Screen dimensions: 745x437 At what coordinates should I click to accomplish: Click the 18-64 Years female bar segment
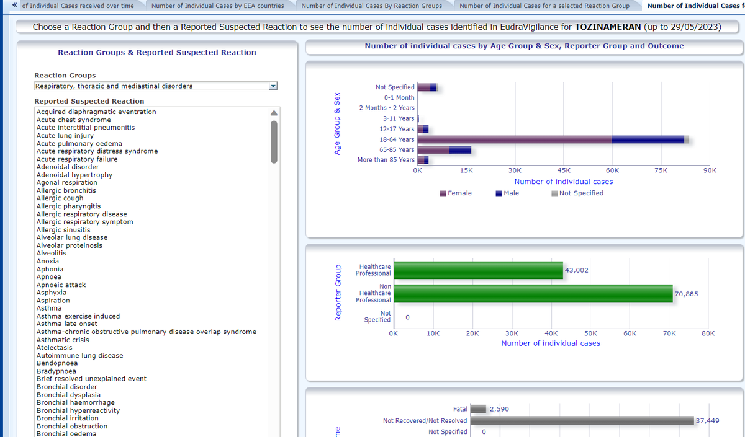[514, 139]
